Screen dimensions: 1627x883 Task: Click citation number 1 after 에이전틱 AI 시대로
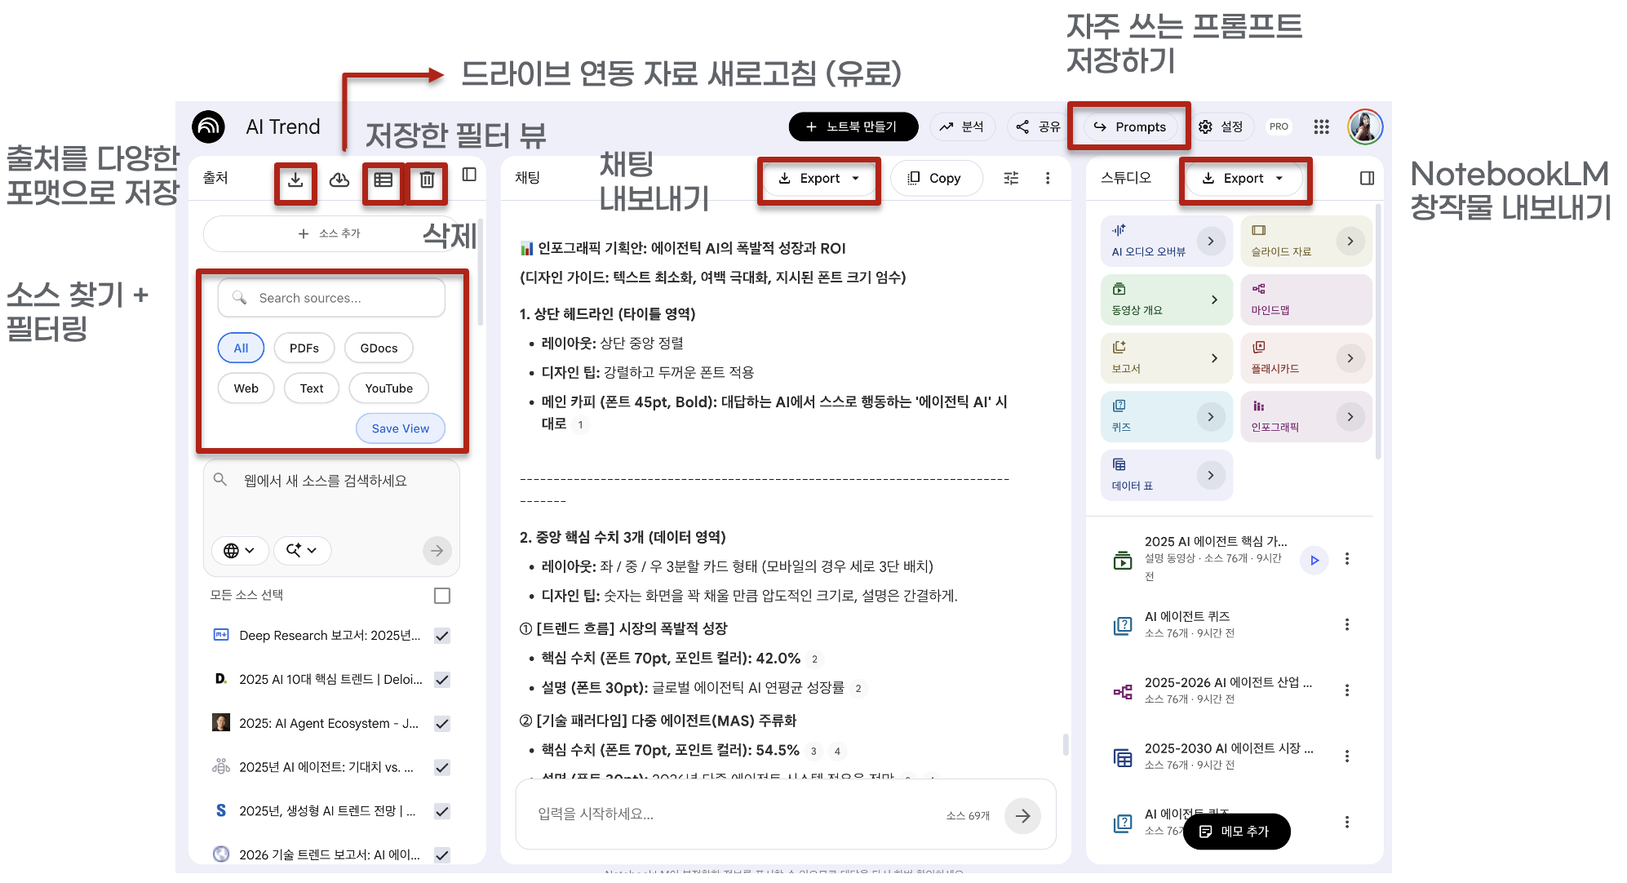pyautogui.click(x=580, y=425)
